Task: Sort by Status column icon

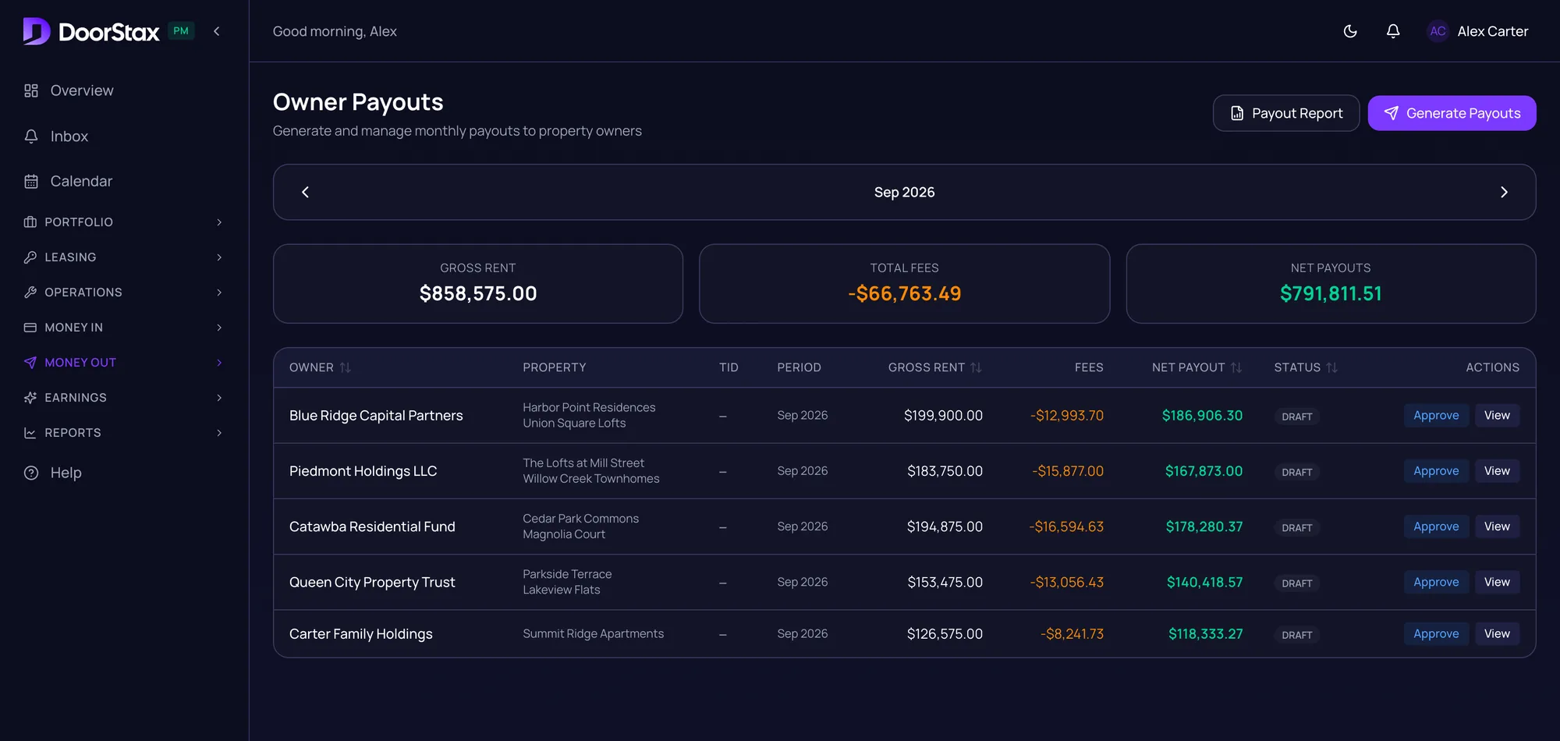Action: [1331, 367]
